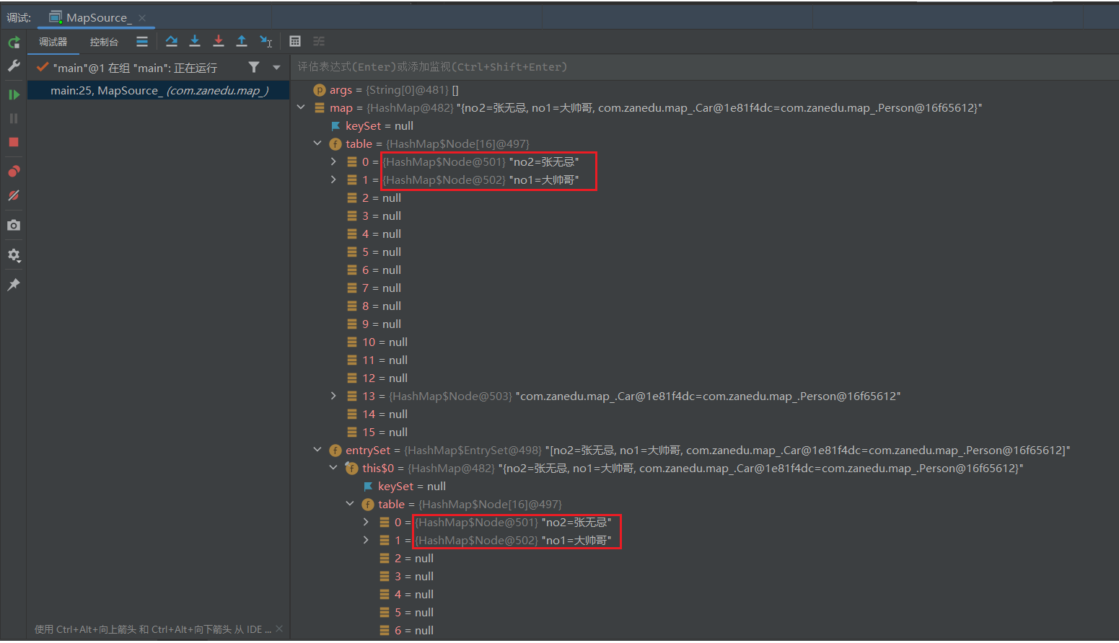Image resolution: width=1119 pixels, height=643 pixels.
Task: Collapse the map variable node
Action: [301, 107]
